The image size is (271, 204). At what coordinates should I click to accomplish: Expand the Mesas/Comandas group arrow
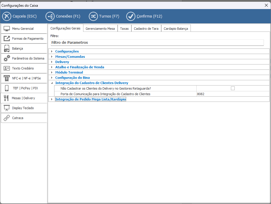click(52, 57)
